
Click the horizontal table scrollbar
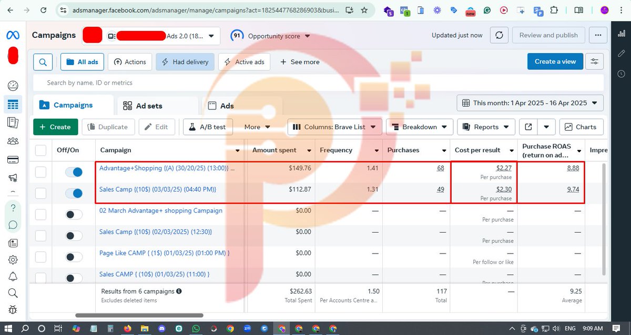139,316
